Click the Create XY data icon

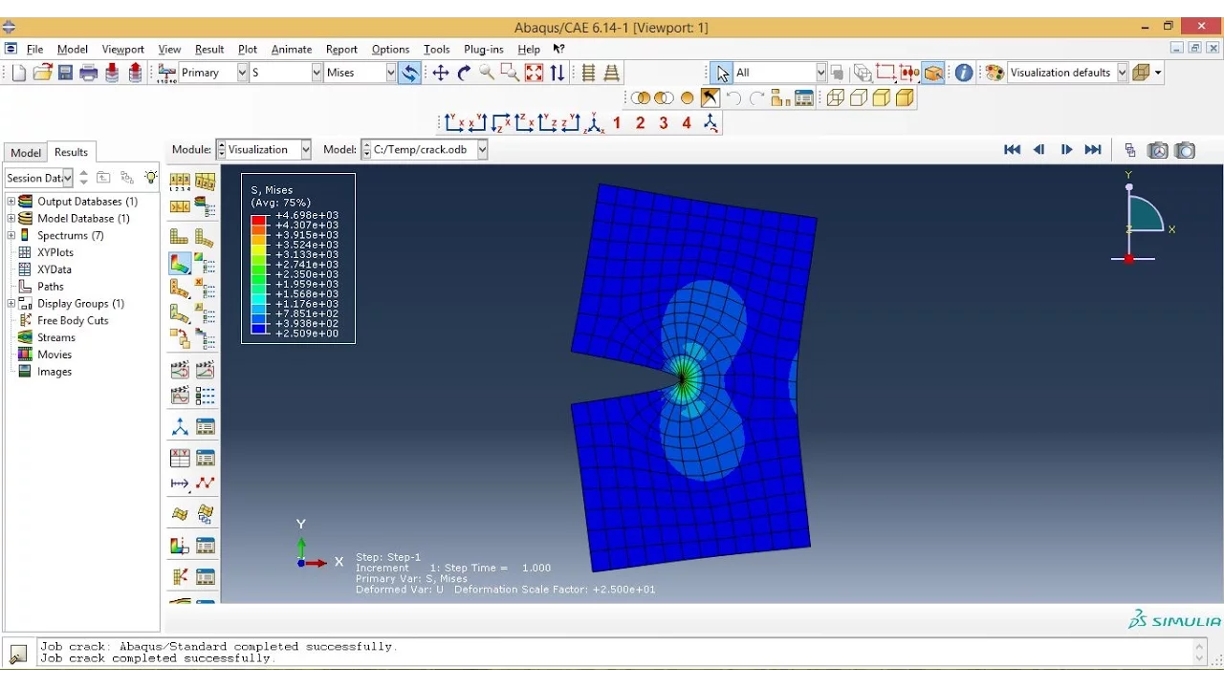click(180, 458)
